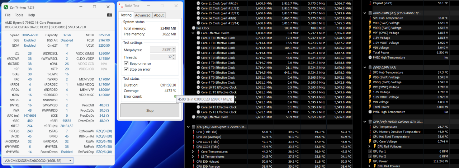This screenshot has width=459, height=168.
Task: Click the Megabytes input field
Action: 163,50
